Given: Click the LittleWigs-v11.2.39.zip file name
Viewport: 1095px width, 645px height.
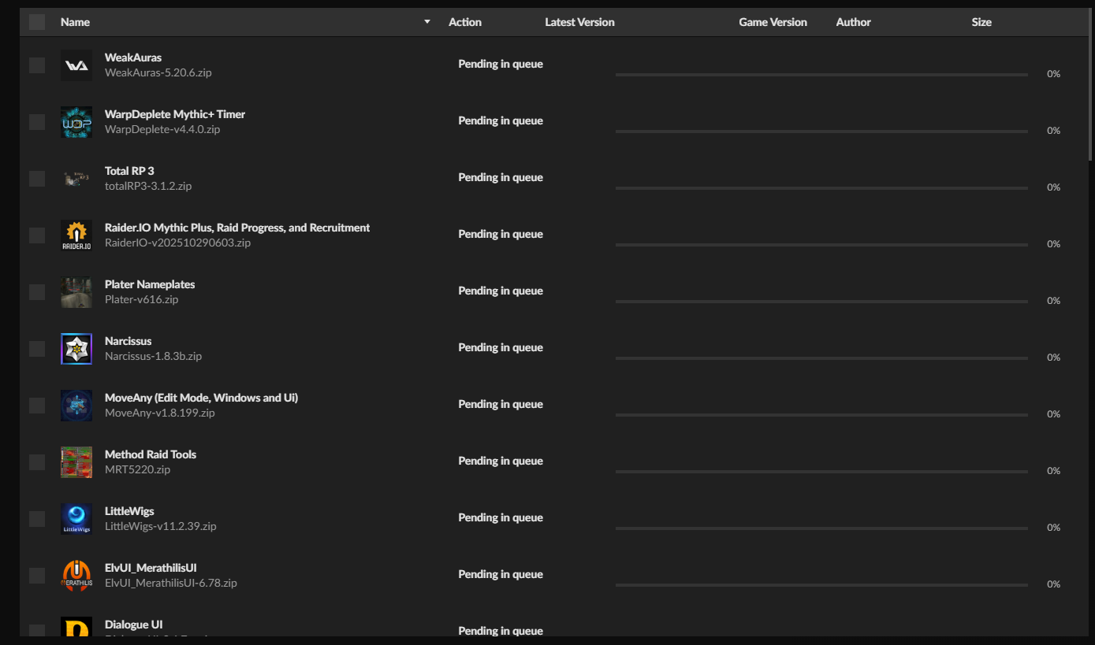Looking at the screenshot, I should coord(161,526).
